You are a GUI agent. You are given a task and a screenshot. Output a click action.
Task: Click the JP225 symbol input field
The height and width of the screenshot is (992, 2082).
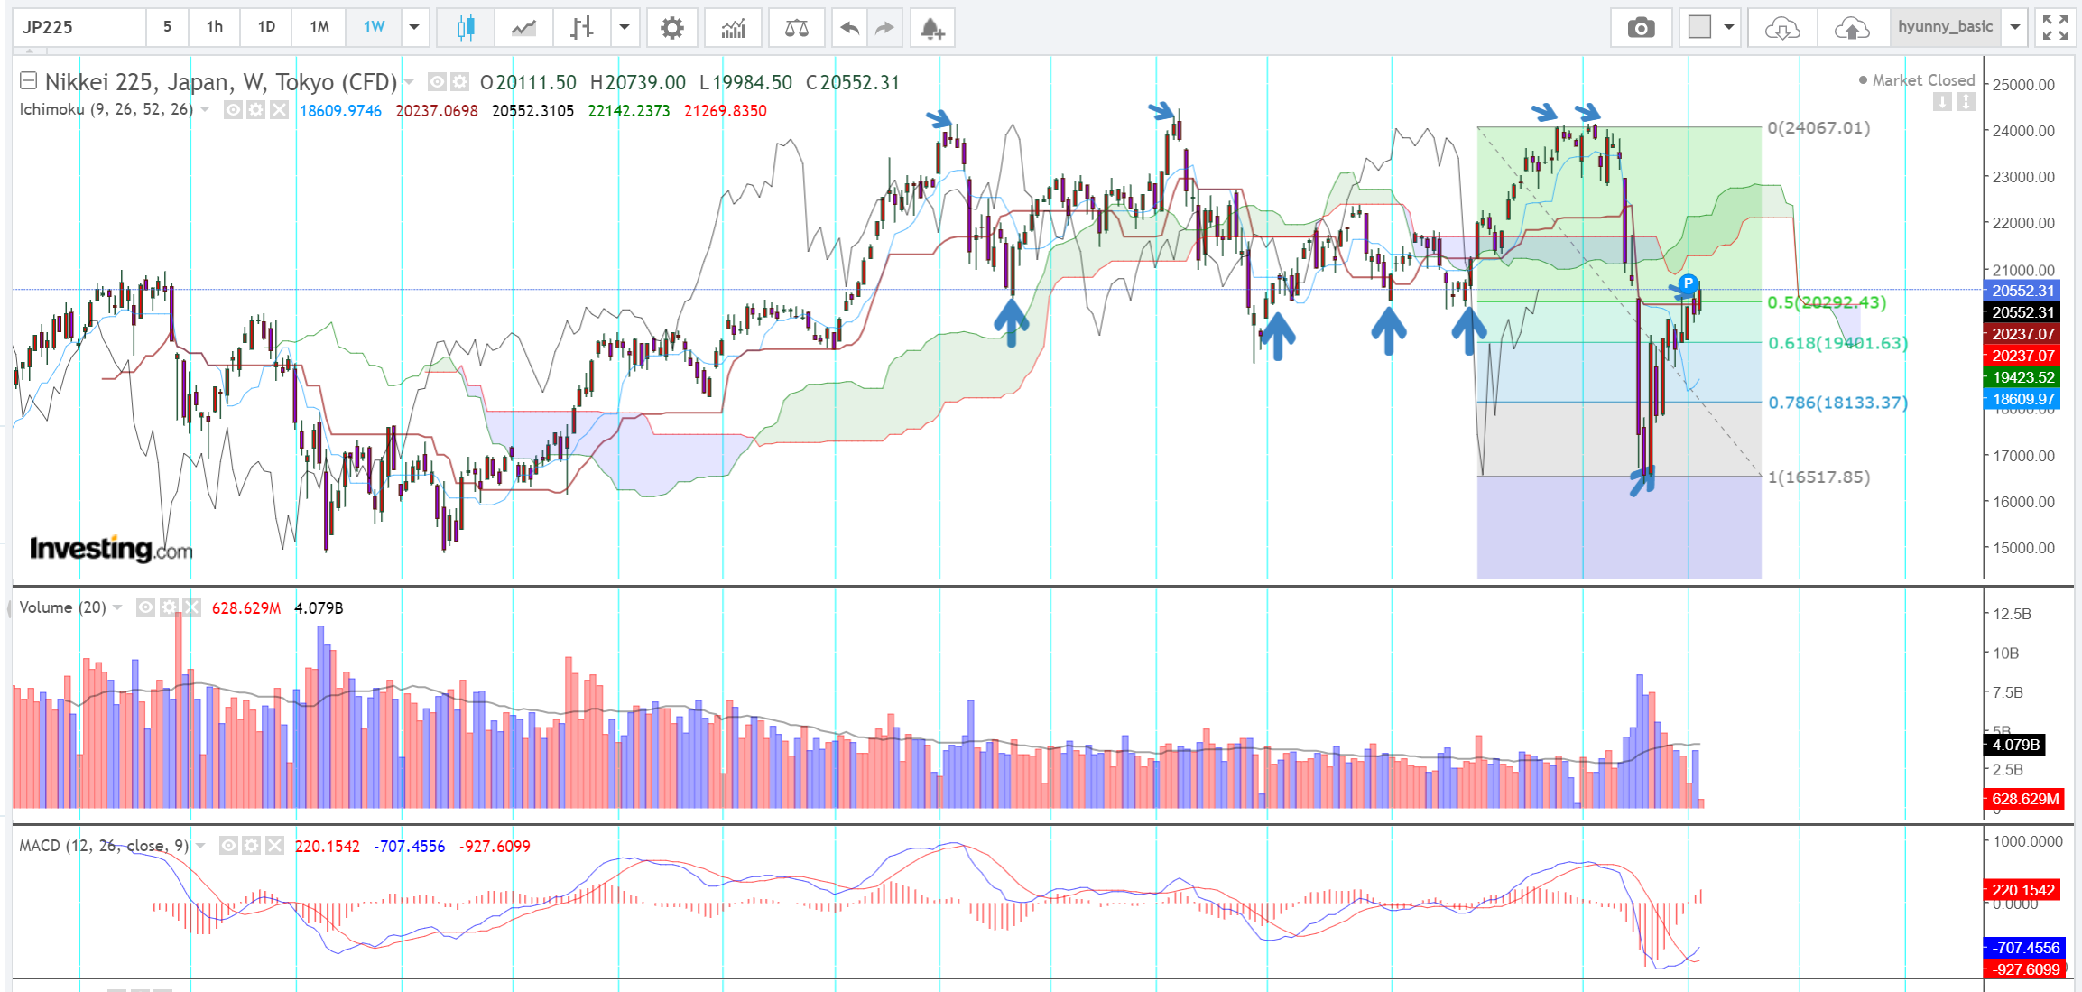click(79, 27)
